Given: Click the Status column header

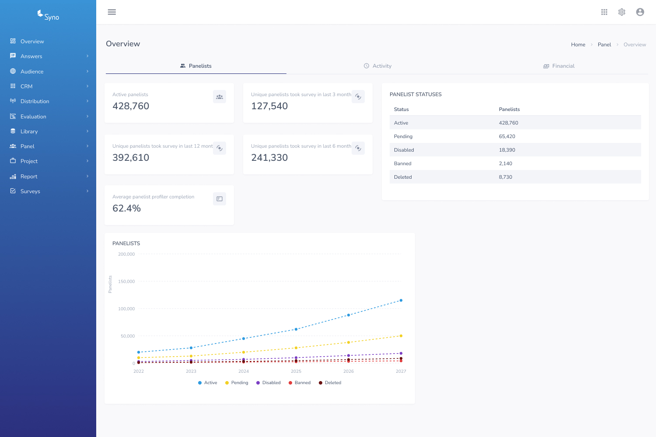Looking at the screenshot, I should click(401, 109).
